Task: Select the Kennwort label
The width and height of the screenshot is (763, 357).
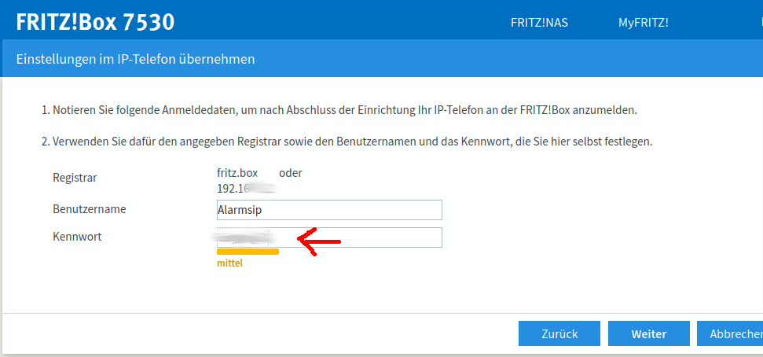Action: (x=77, y=237)
